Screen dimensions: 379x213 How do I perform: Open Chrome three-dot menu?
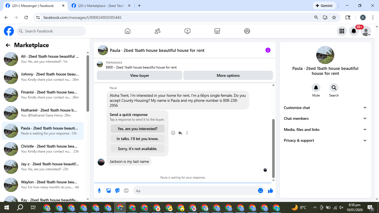click(373, 17)
